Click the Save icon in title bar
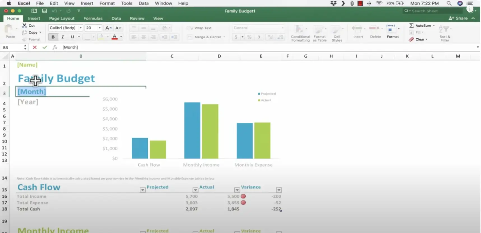 tap(44, 11)
